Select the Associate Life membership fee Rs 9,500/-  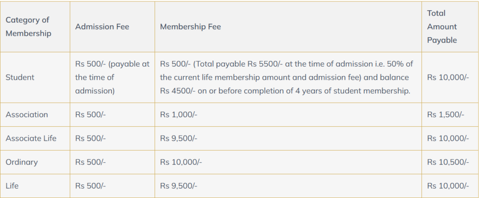click(178, 138)
